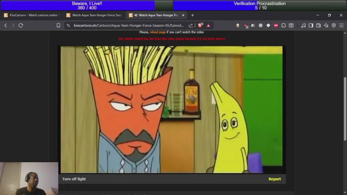Click the AK extension icon
Viewport: 347px width, 195px height.
point(253,25)
